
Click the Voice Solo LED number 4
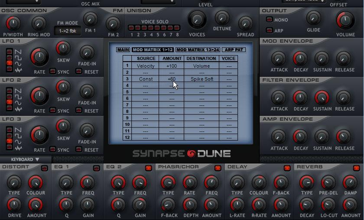coord(151,28)
